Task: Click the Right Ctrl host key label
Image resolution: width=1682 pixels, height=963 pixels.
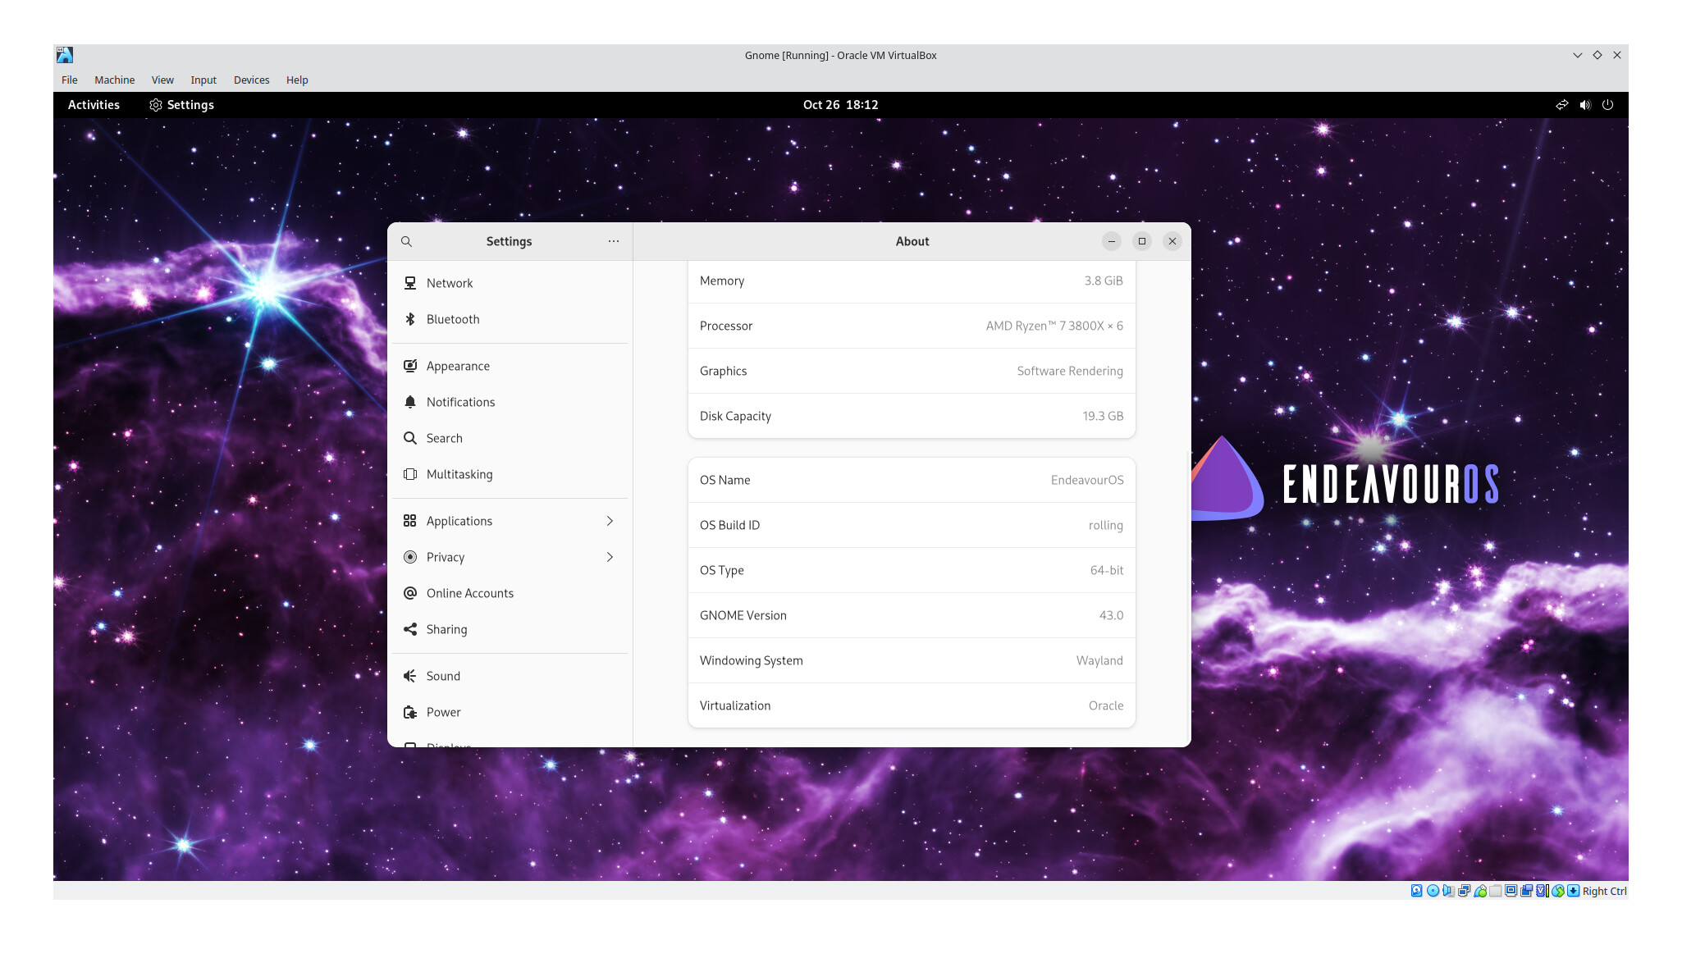Action: coord(1604,891)
